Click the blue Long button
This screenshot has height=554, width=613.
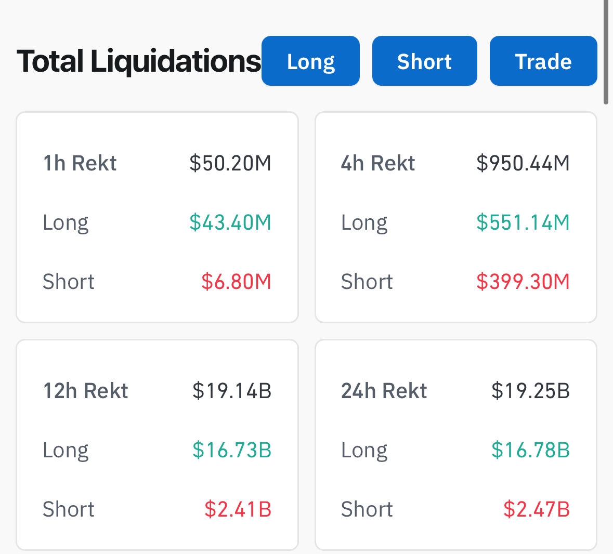(310, 61)
